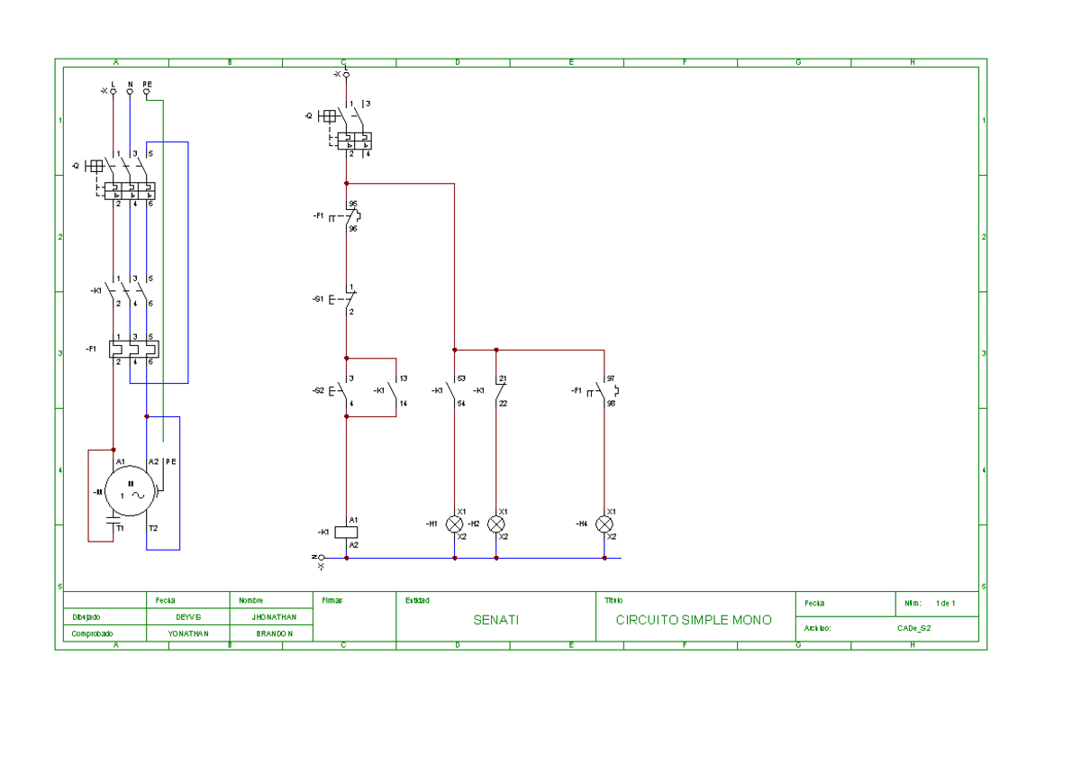Toggle the S2 start pushbutton
Viewport: 1081px width, 765px height.
coord(342,390)
